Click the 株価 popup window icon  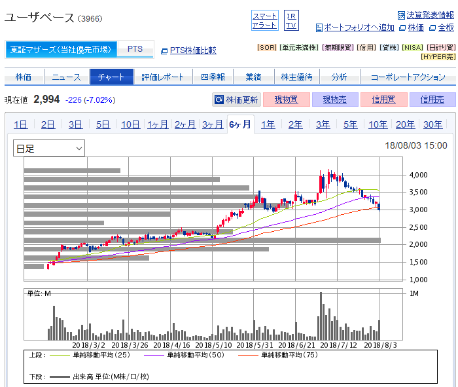[402, 28]
